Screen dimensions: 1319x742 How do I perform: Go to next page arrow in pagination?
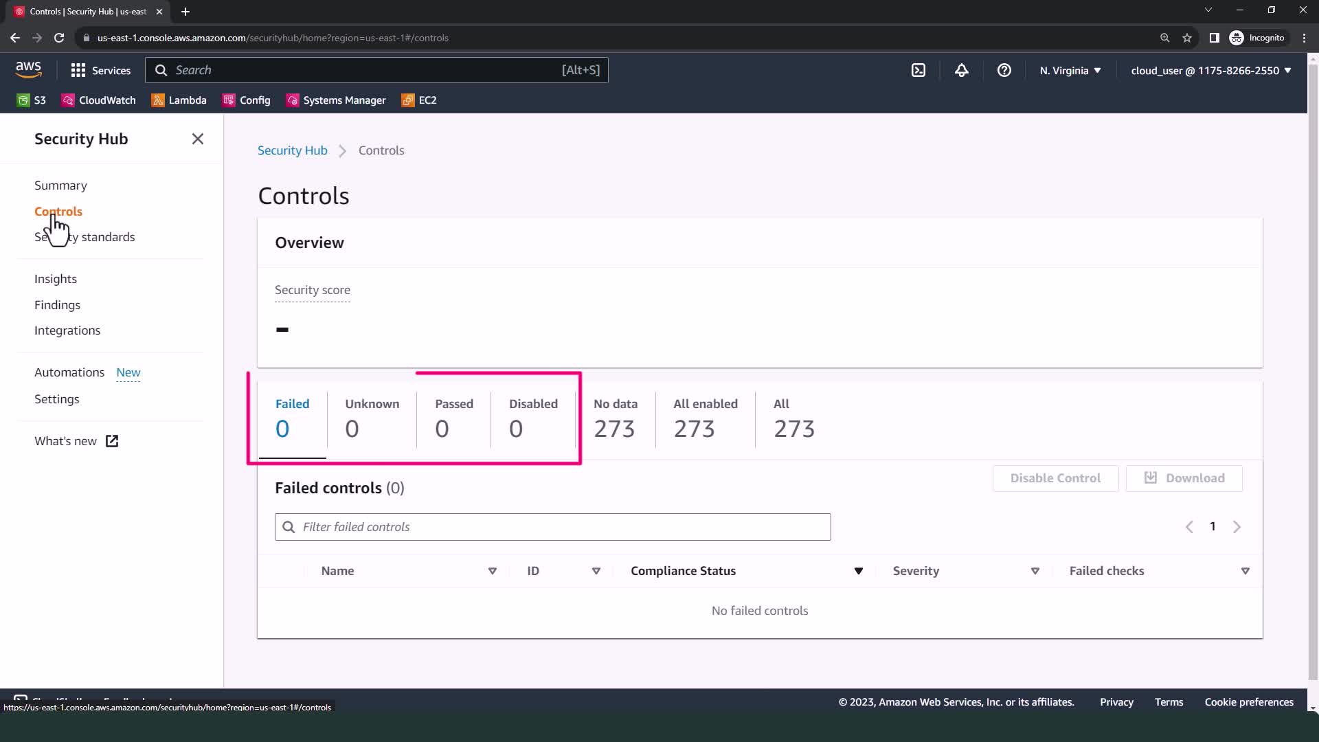click(1237, 527)
